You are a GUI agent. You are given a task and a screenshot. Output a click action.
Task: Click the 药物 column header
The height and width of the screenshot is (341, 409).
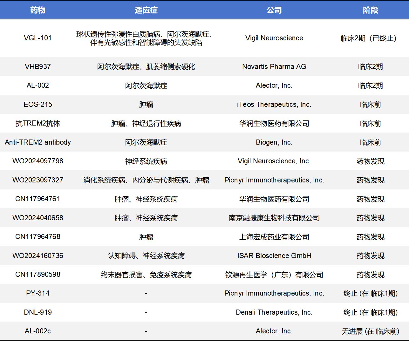(x=38, y=10)
